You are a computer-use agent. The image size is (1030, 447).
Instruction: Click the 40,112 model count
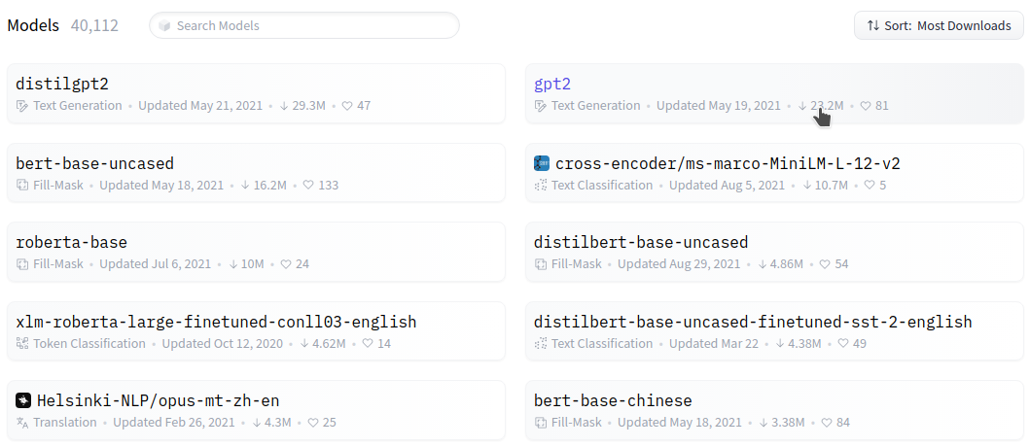pyautogui.click(x=94, y=25)
